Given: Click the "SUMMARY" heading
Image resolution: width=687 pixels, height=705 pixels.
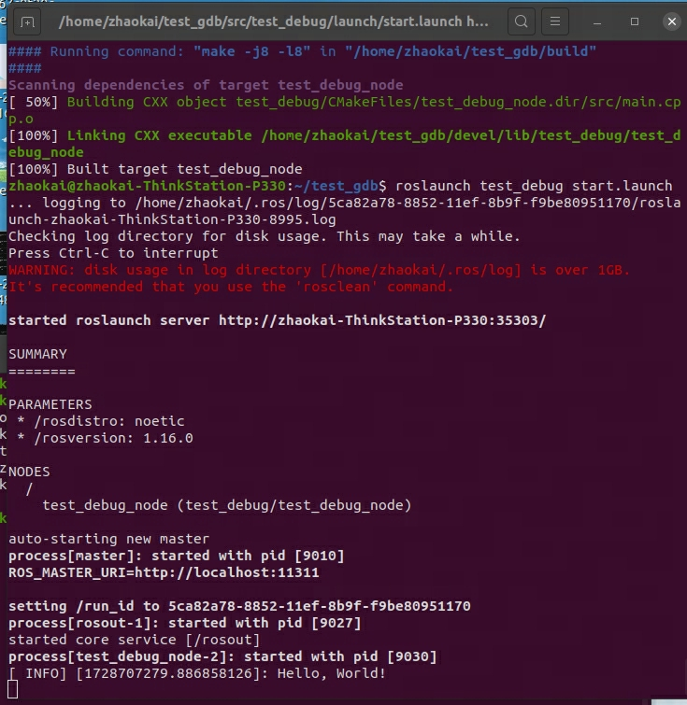Looking at the screenshot, I should [37, 354].
